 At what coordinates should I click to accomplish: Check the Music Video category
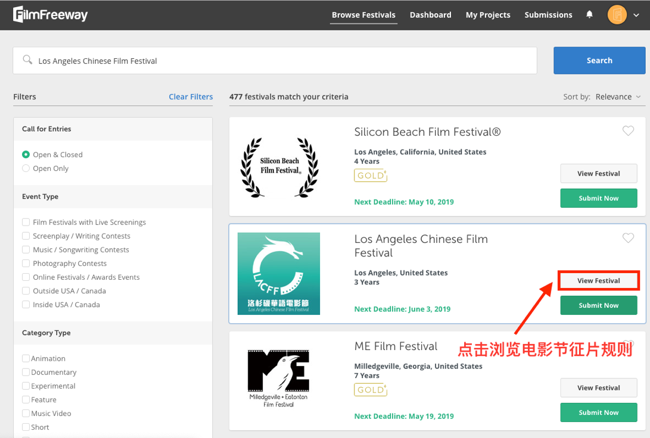click(x=26, y=413)
